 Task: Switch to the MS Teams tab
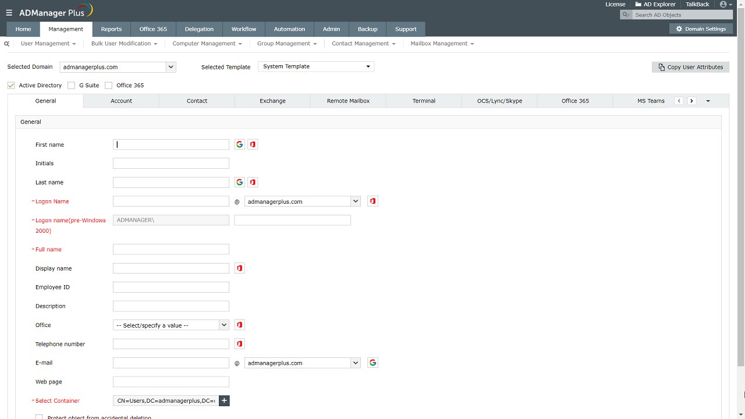[x=651, y=101]
